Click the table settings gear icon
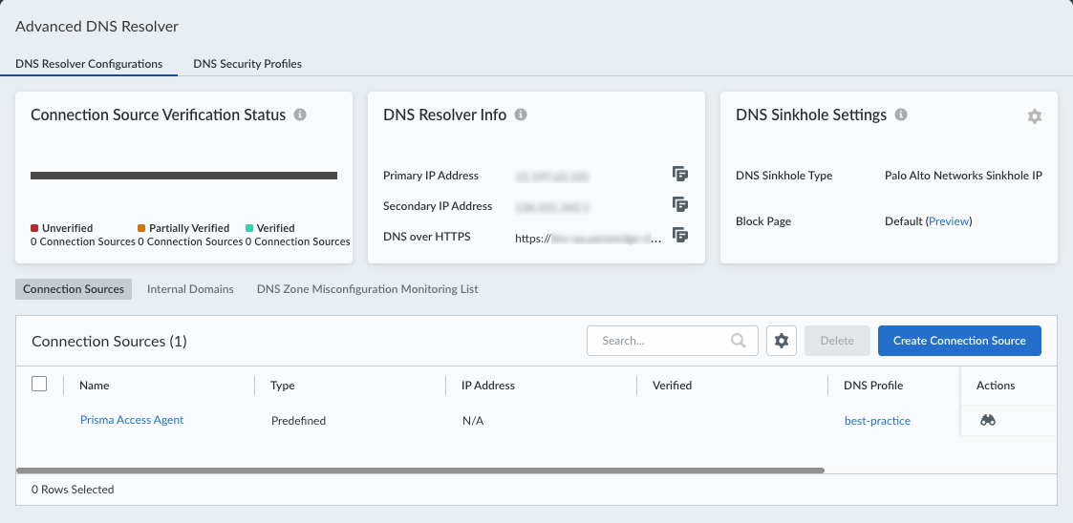This screenshot has width=1073, height=523. (782, 341)
